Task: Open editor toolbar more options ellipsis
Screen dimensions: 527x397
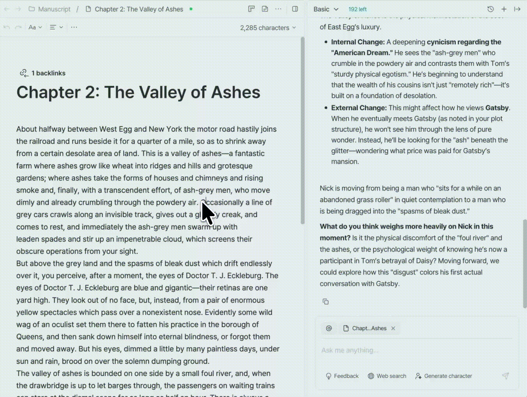Action: point(74,27)
